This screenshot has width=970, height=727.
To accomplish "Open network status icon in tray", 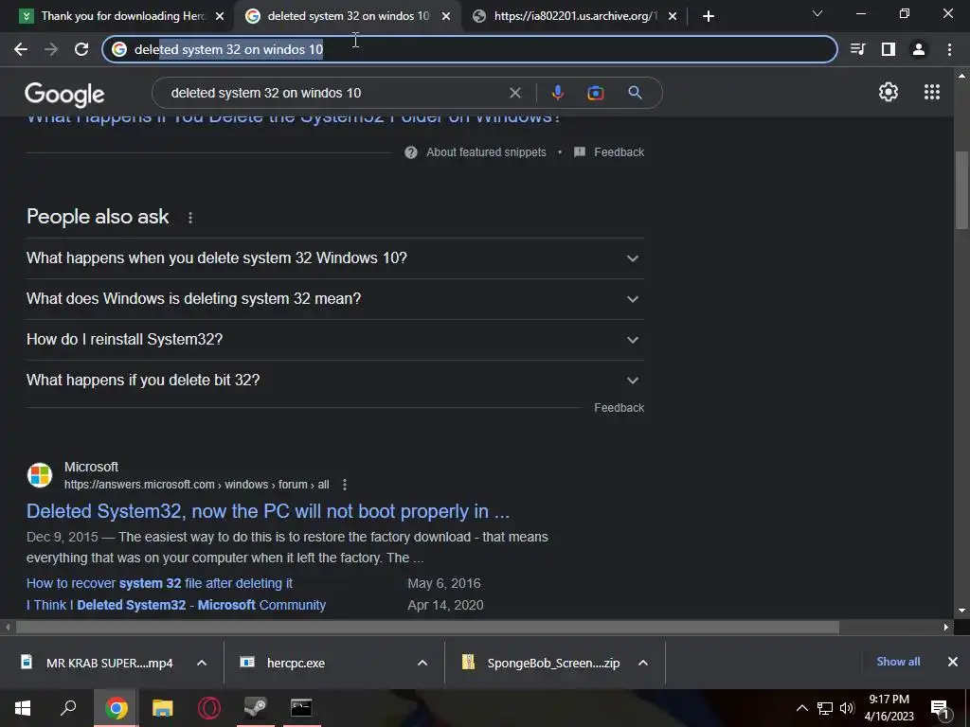I will pyautogui.click(x=825, y=708).
